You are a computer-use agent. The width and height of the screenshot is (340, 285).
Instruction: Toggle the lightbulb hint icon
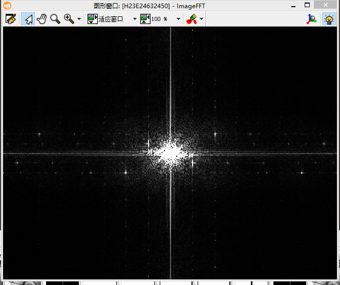pos(329,19)
